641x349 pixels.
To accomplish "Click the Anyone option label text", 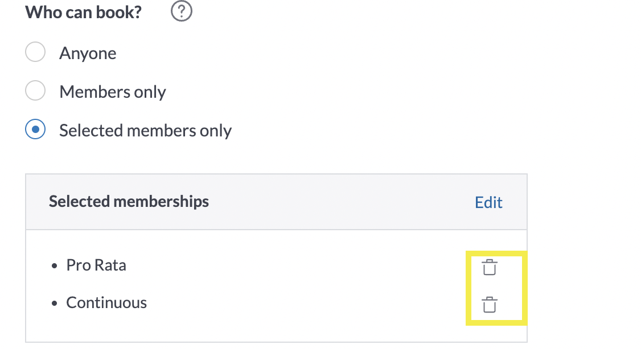I will 88,53.
